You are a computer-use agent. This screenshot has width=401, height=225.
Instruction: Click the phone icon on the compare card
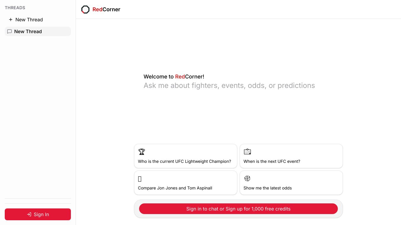coord(140,179)
